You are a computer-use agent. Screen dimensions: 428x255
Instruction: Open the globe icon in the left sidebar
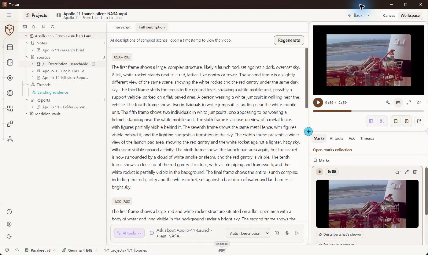coord(10,93)
